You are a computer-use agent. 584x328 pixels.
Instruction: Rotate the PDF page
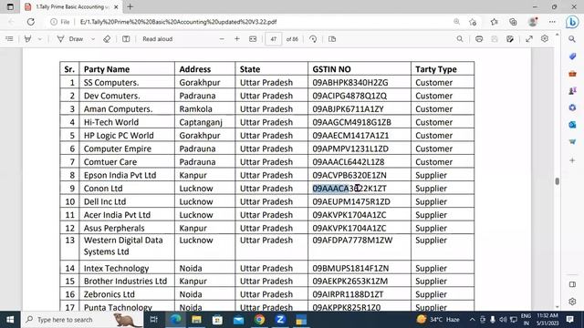pos(313,38)
